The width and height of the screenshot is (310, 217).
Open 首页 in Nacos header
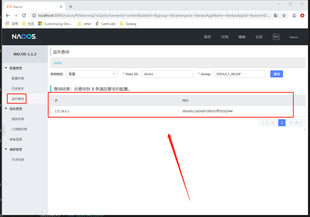pos(207,37)
